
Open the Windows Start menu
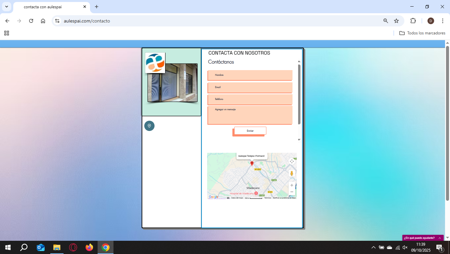(8, 247)
